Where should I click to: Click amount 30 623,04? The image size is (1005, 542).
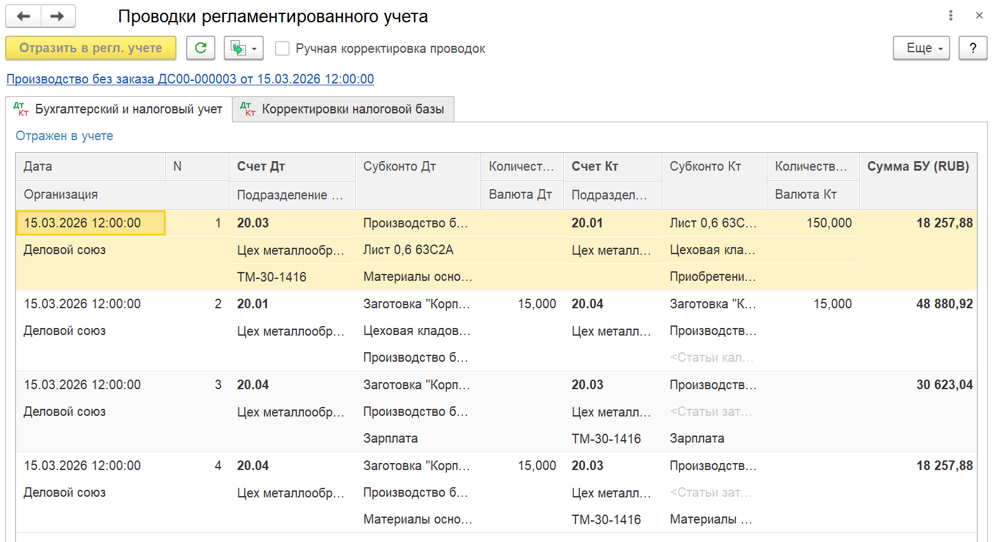pos(918,385)
